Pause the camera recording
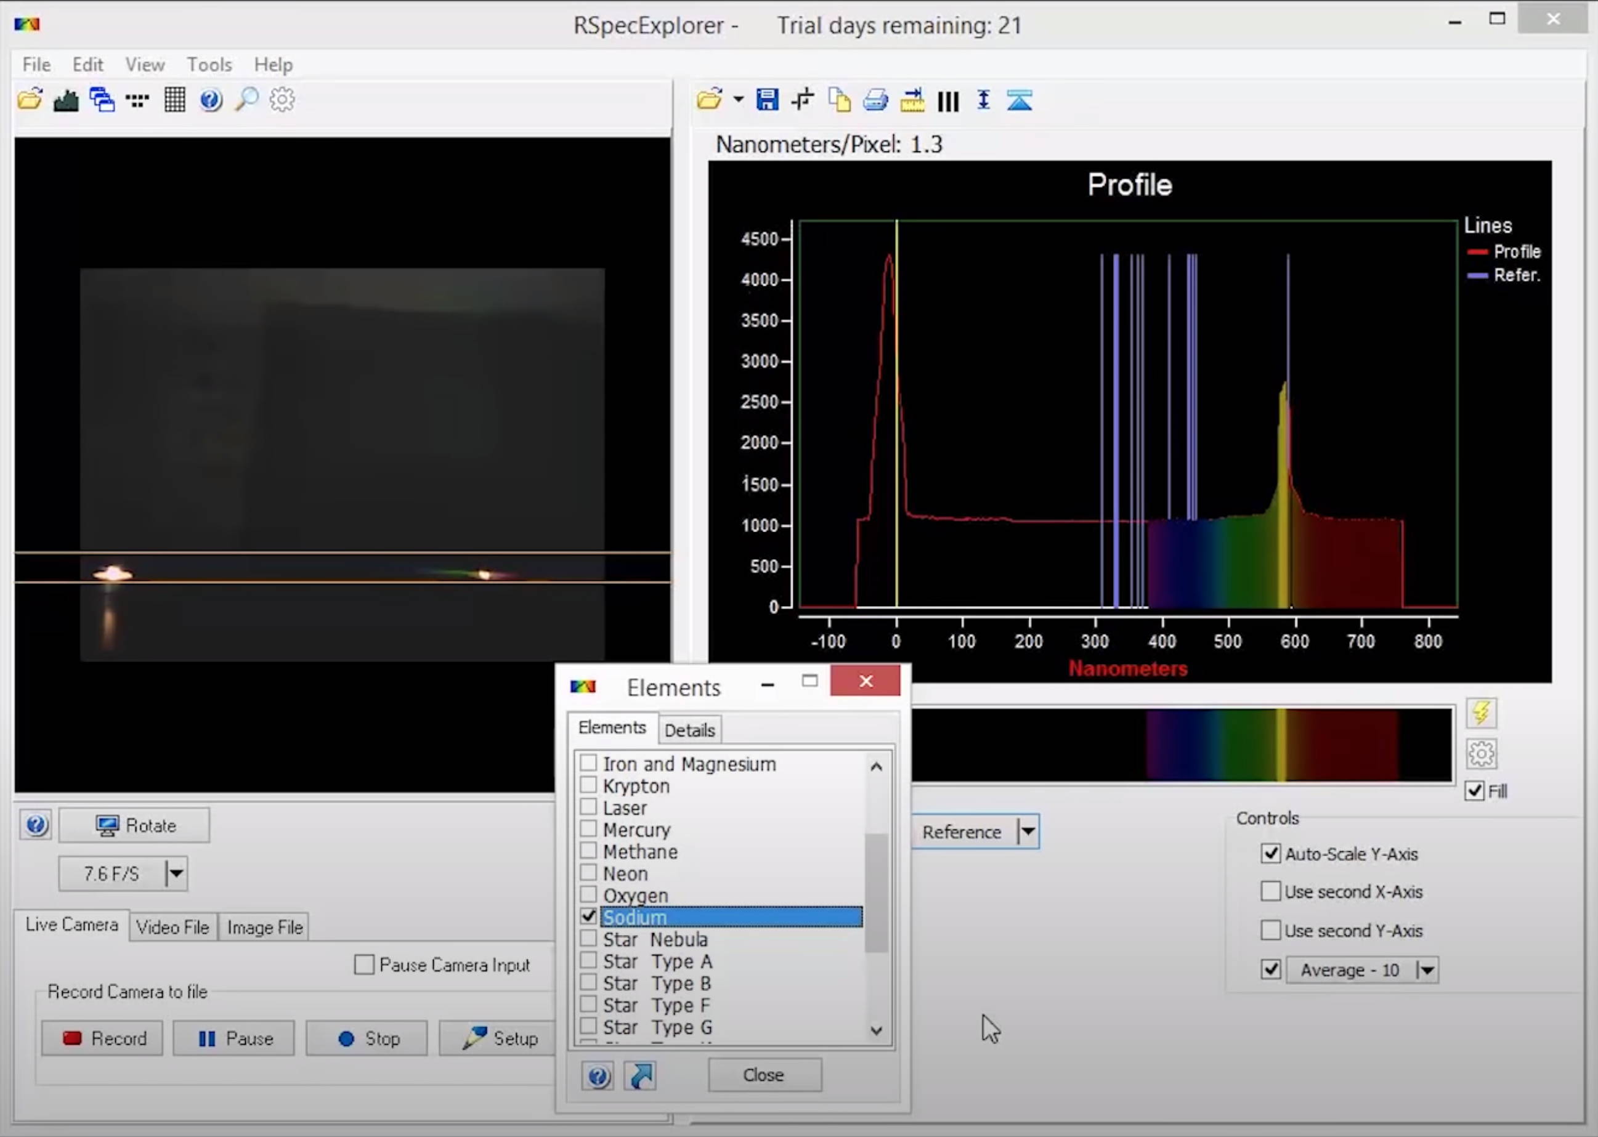The height and width of the screenshot is (1137, 1598). coord(234,1038)
